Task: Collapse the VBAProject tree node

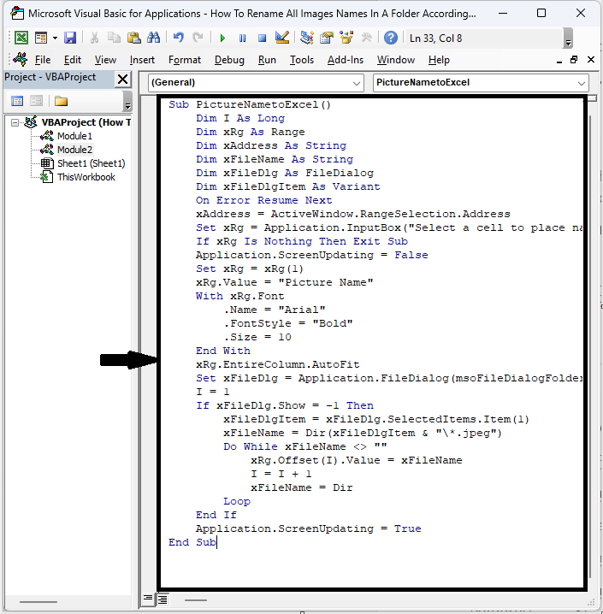Action: (16, 122)
